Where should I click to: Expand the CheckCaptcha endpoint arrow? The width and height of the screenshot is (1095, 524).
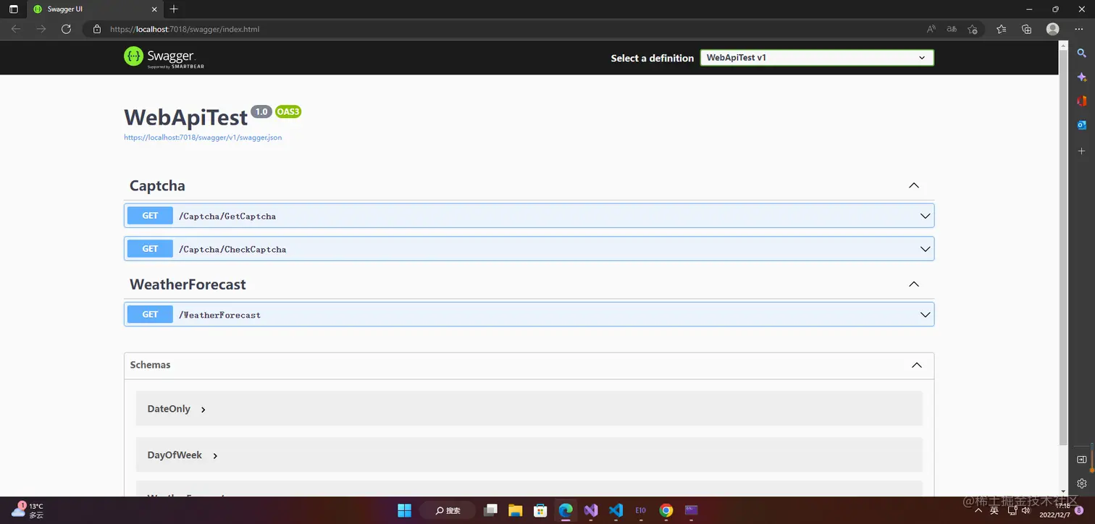[925, 249]
